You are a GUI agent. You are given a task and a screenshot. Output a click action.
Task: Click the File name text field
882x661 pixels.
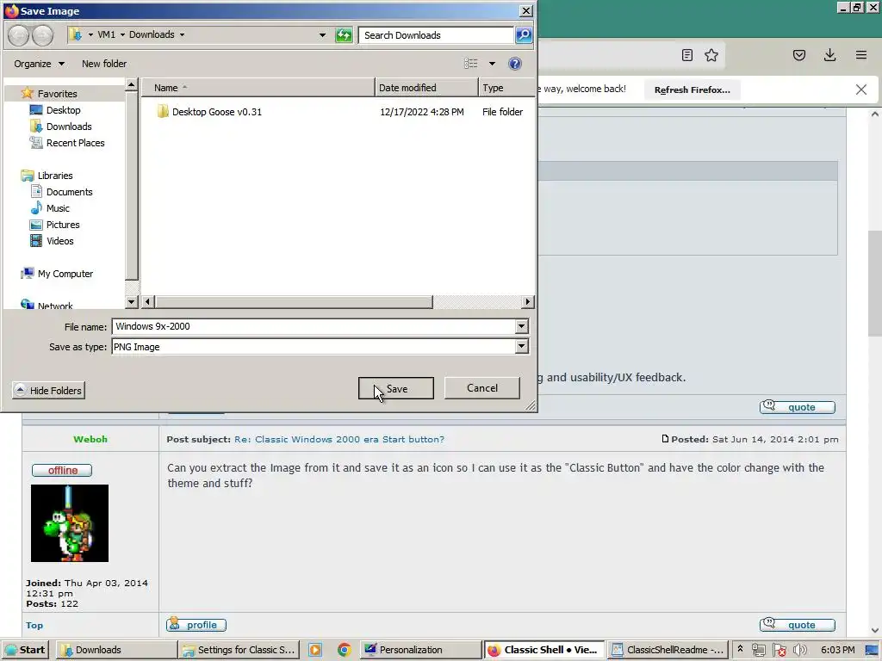314,326
